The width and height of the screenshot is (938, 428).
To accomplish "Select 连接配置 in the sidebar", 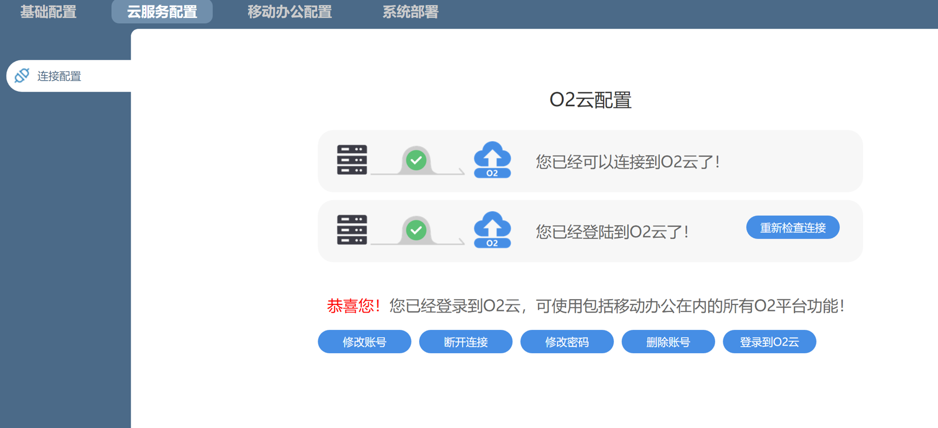I will (59, 76).
